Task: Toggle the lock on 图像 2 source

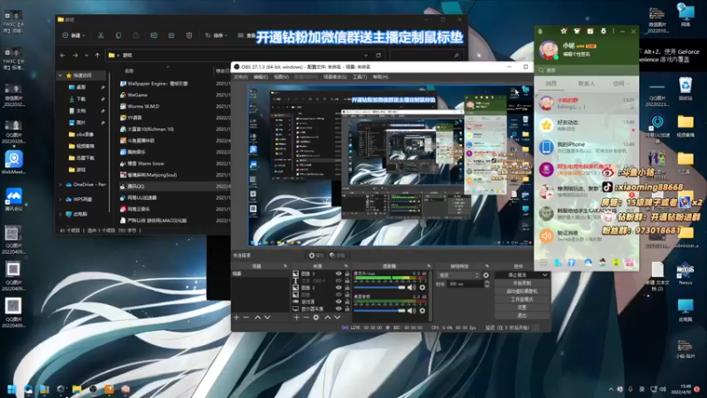Action: pos(346,287)
